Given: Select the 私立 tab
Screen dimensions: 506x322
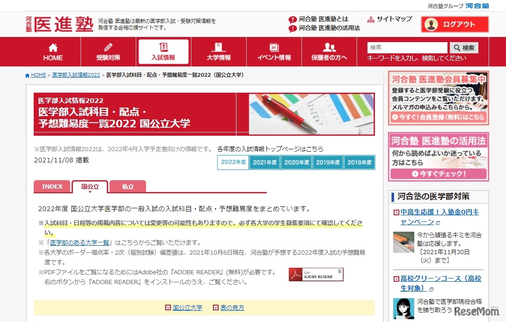Looking at the screenshot, I should [127, 186].
